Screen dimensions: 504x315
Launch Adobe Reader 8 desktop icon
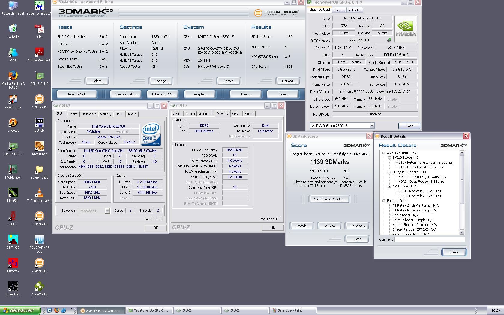(39, 55)
